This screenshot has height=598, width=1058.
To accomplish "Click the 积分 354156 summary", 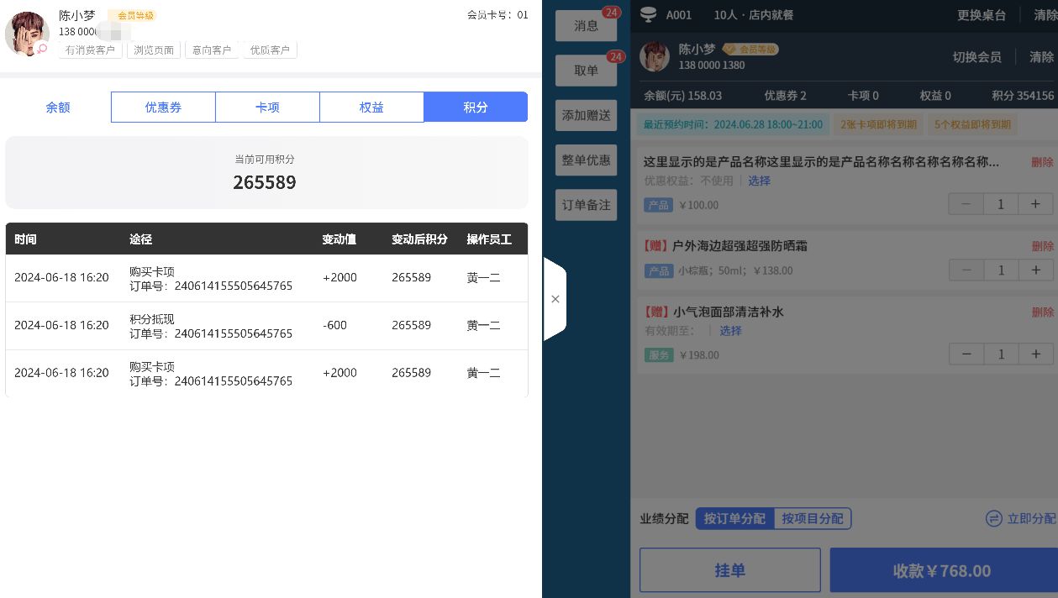I will [1023, 96].
